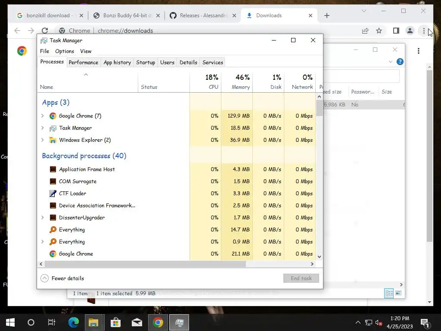This screenshot has height=331, width=441.
Task: Open Mail app from the taskbar
Action: pos(137,322)
